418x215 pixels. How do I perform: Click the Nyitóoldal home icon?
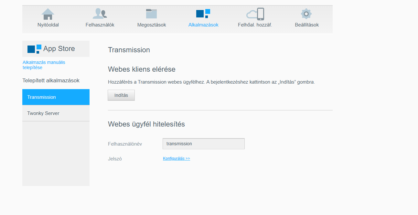tap(48, 14)
